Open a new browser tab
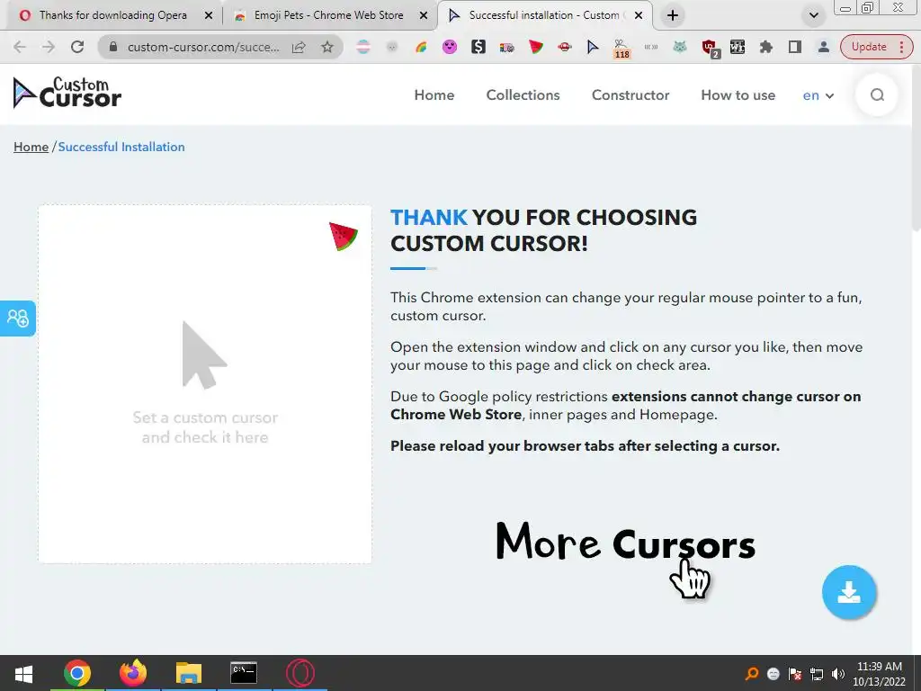 (673, 16)
